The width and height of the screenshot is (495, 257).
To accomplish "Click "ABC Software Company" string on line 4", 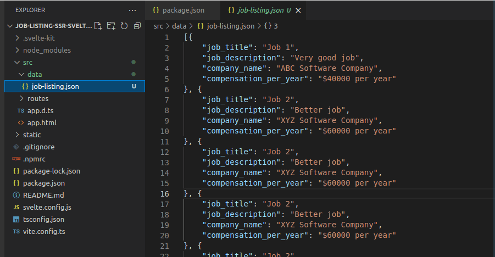I will 327,68.
